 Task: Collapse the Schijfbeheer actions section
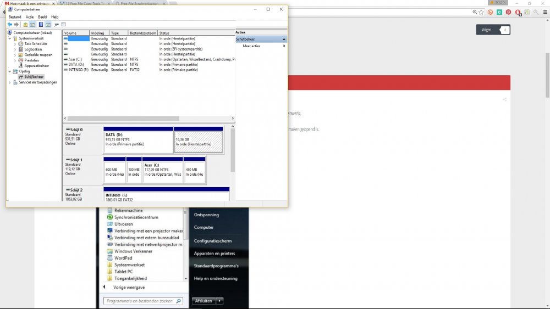pyautogui.click(x=284, y=40)
